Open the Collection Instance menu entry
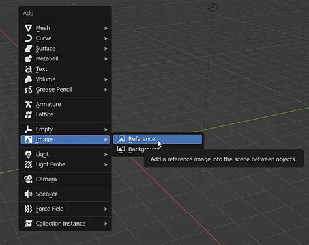This screenshot has width=309, height=245. pos(65,224)
